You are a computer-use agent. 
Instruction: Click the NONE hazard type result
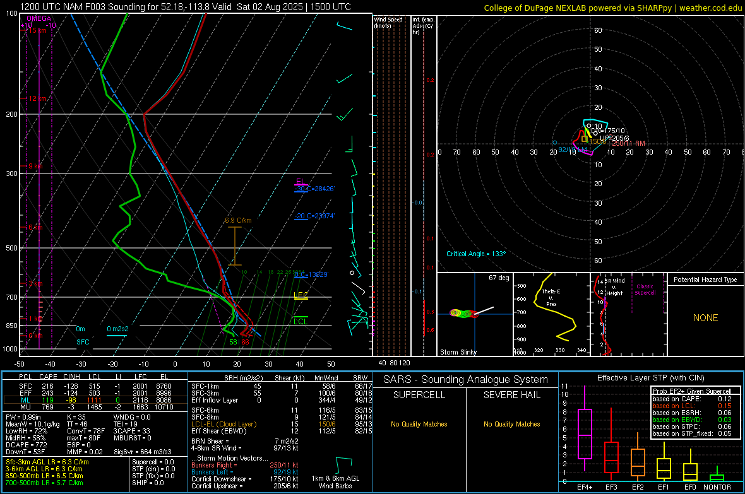pos(705,318)
